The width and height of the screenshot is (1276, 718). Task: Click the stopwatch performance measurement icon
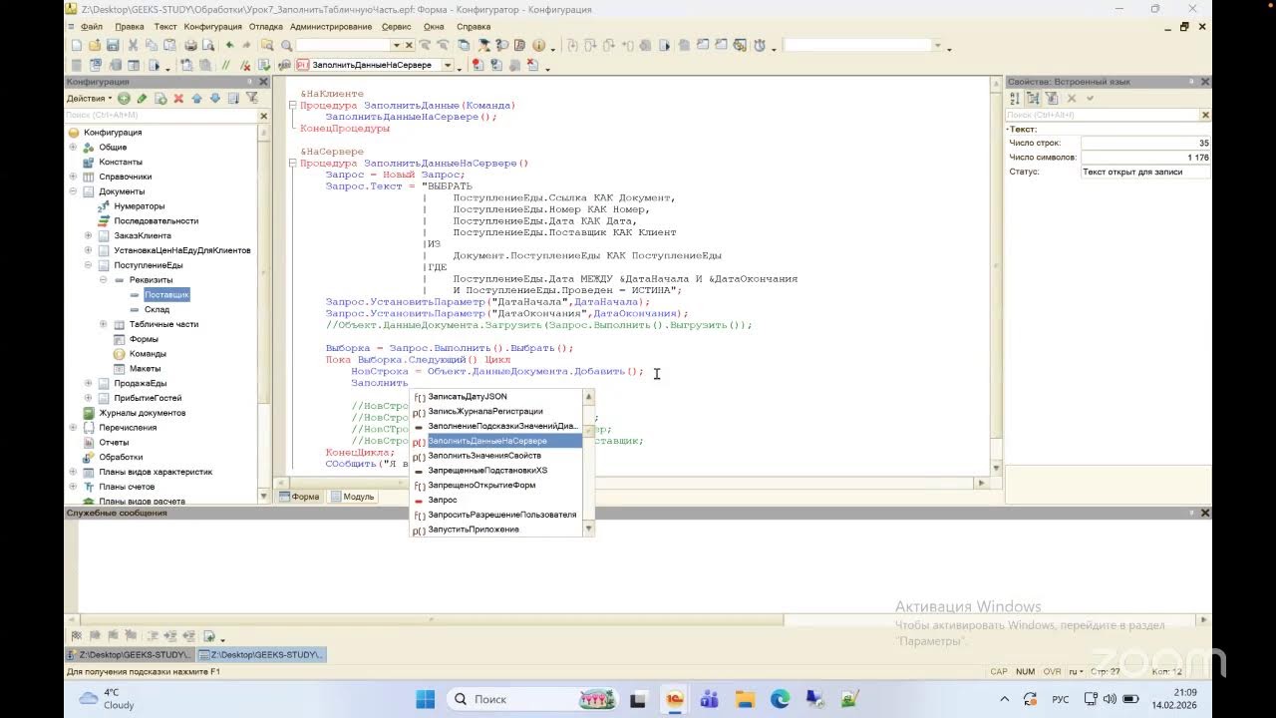(x=760, y=45)
